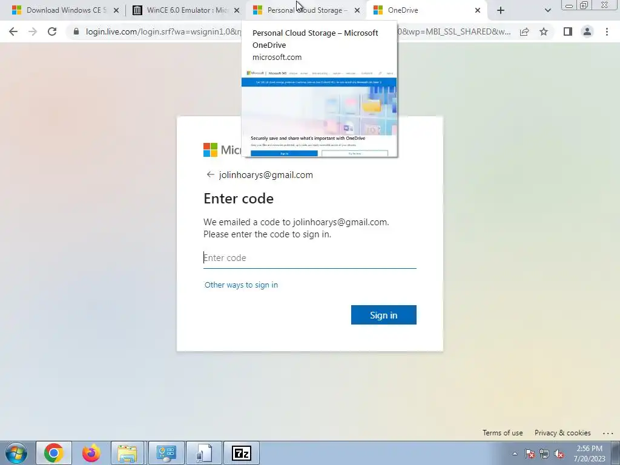Viewport: 620px width, 465px height.
Task: Open Action Center flag tray icon
Action: coord(530,454)
